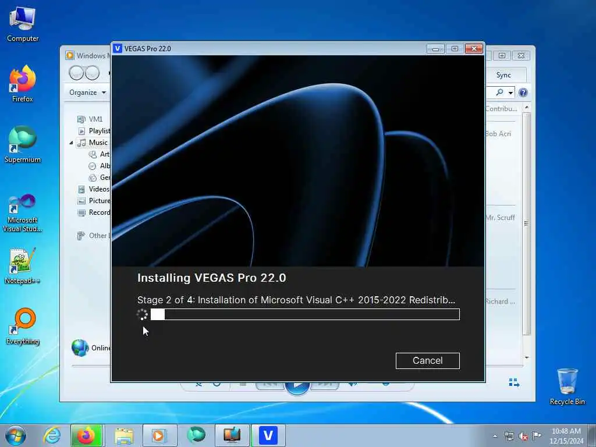Open the taskbar clock and date
Viewport: 596px width, 447px height.
(566, 436)
